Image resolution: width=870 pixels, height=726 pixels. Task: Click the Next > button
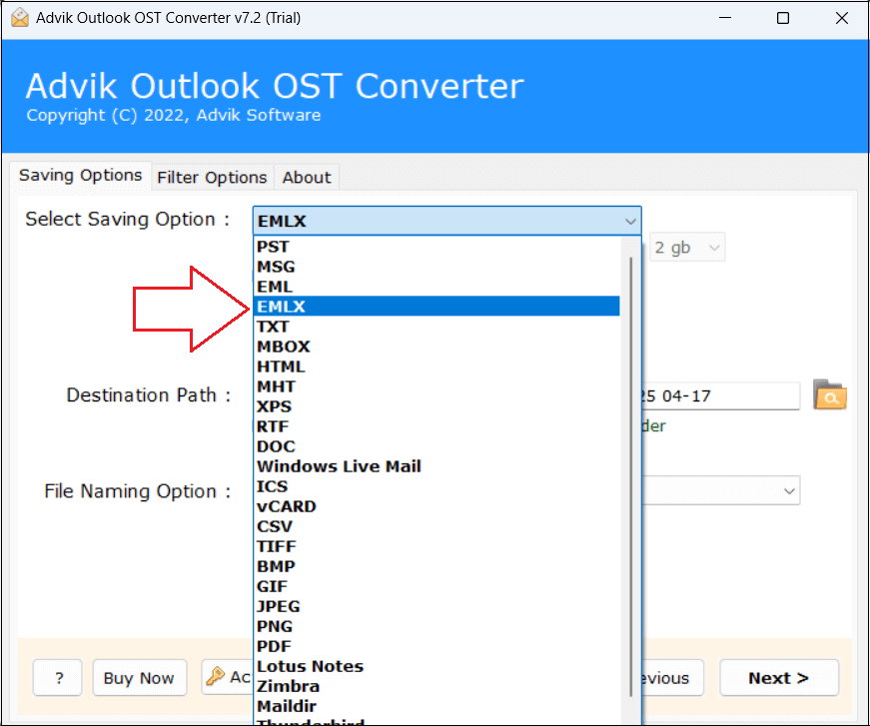click(x=779, y=677)
